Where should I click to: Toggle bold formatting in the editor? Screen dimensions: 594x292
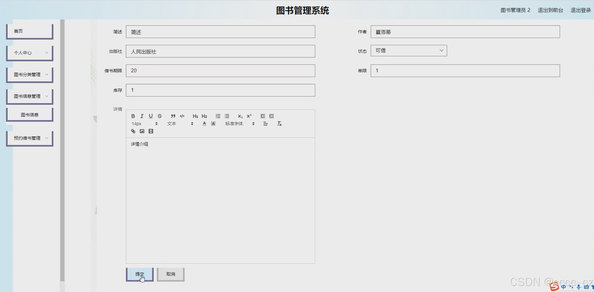point(133,116)
